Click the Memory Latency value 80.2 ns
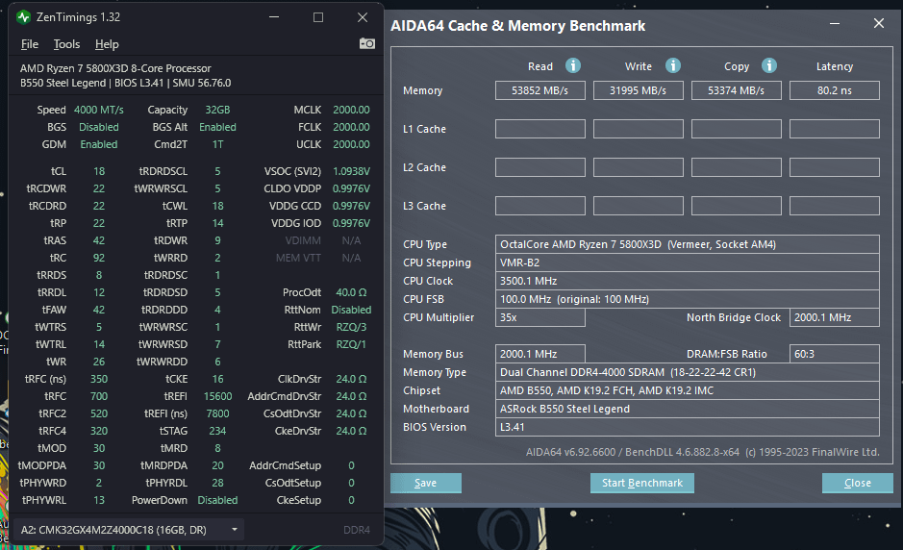 (835, 90)
